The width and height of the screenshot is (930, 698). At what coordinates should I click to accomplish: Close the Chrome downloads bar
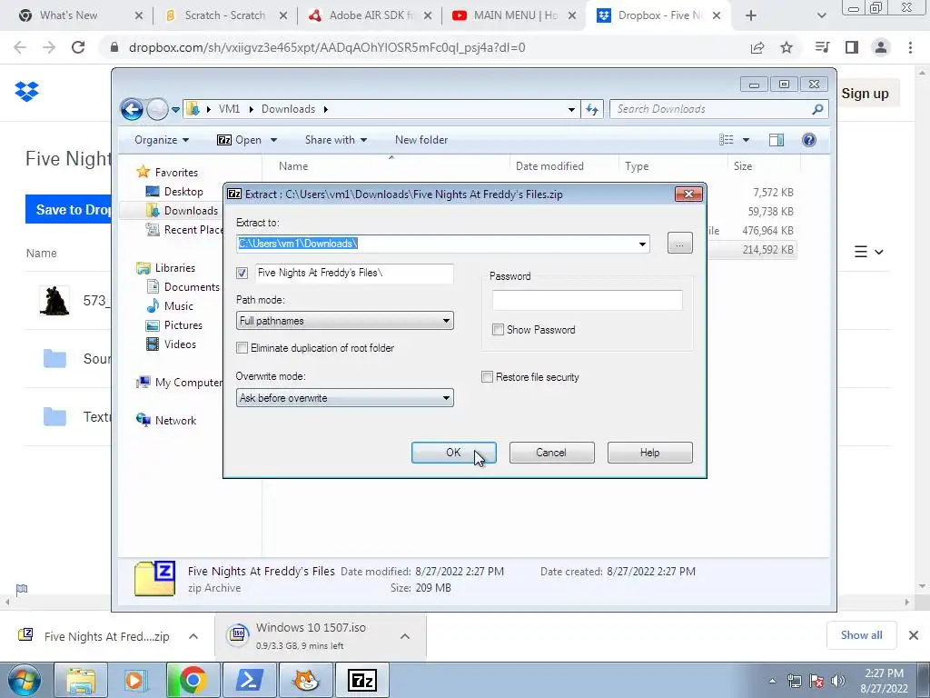[914, 635]
